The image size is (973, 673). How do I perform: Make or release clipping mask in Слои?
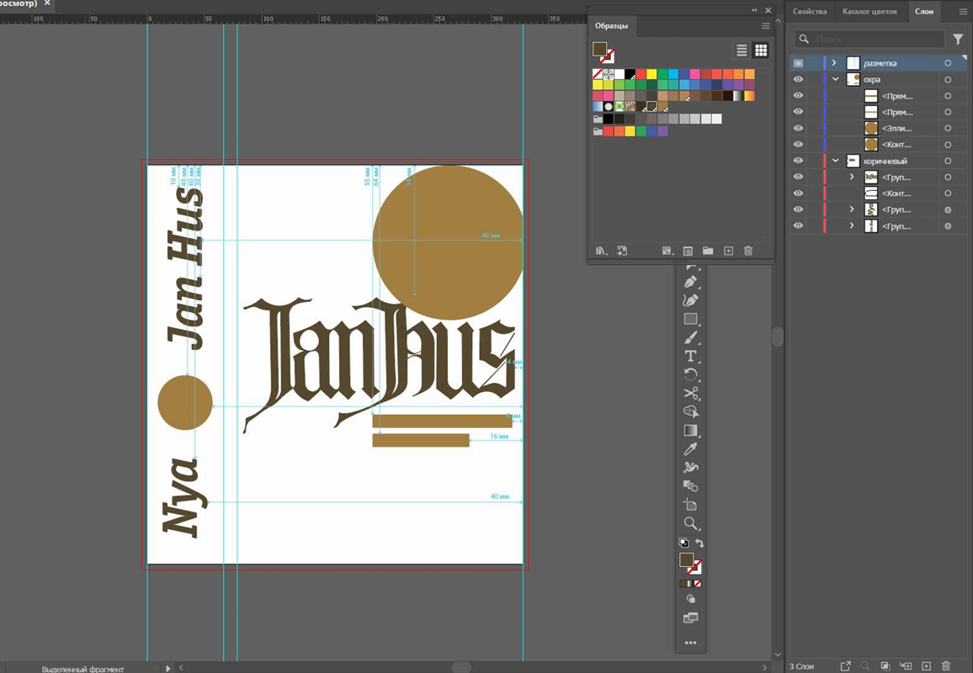pyautogui.click(x=885, y=666)
